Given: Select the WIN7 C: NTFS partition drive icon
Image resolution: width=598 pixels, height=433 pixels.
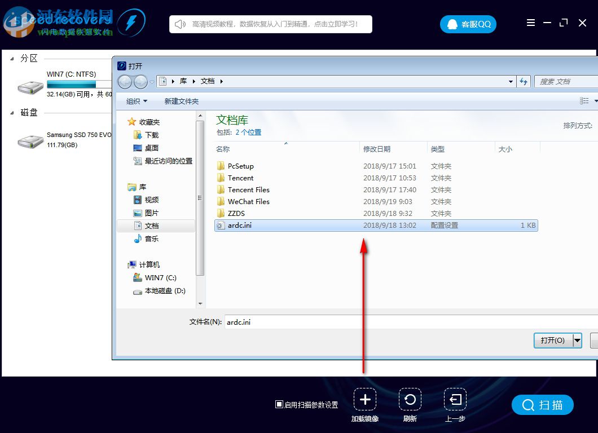Looking at the screenshot, I should (30, 87).
